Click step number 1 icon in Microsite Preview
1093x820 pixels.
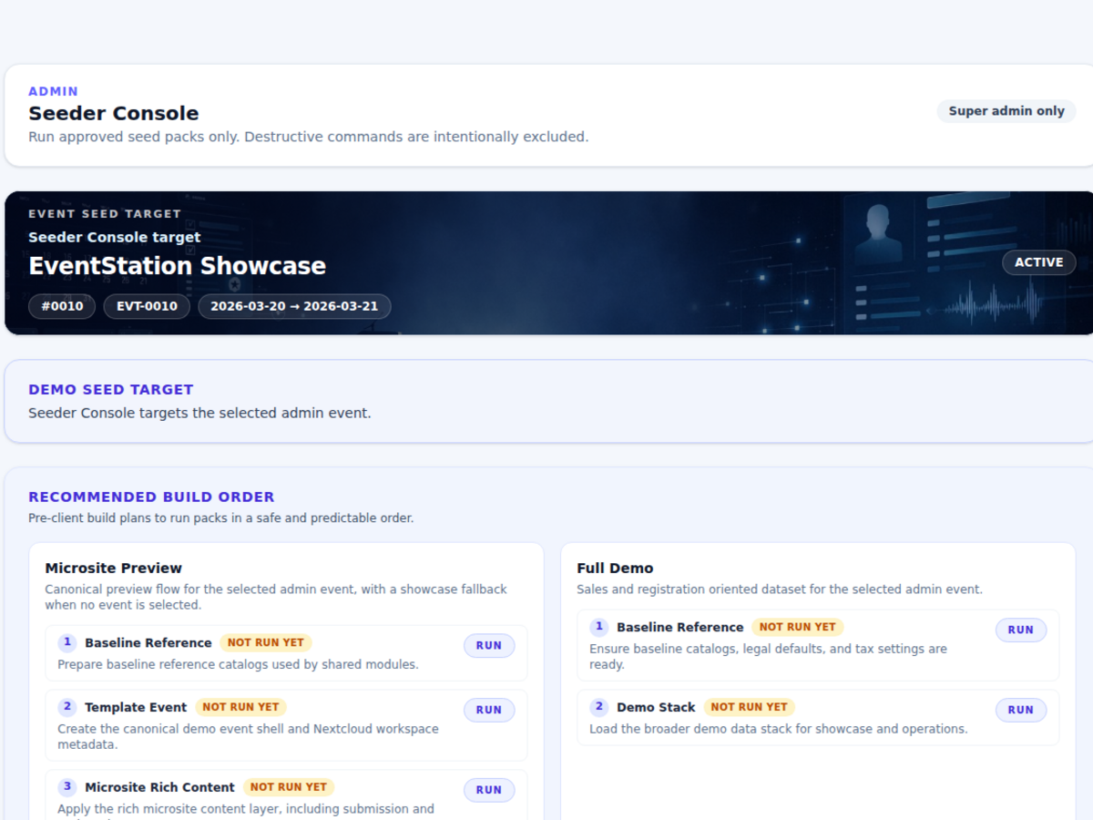(x=67, y=642)
